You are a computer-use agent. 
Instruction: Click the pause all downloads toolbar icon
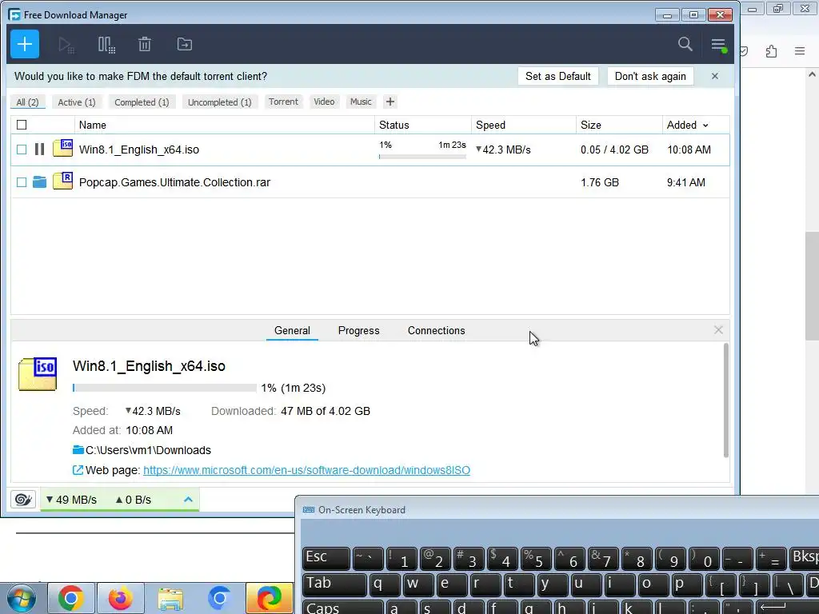[106, 45]
